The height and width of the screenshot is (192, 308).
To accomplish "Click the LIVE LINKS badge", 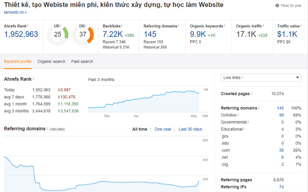I will 57,129.
